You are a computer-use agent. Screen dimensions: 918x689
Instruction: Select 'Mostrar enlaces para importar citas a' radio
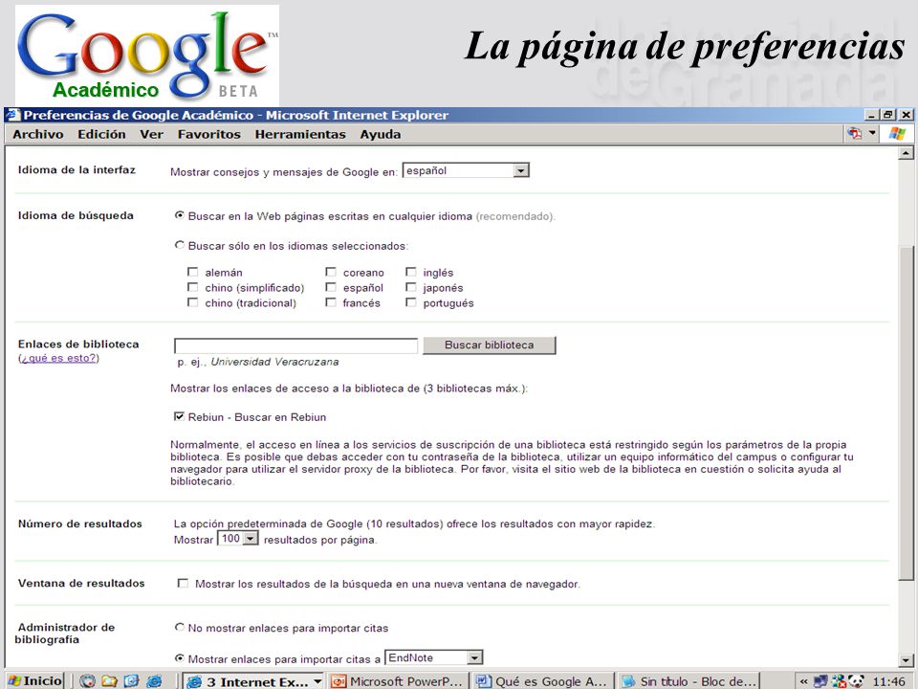[x=180, y=658]
